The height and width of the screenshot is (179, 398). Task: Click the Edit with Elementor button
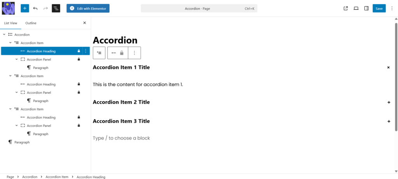(88, 8)
